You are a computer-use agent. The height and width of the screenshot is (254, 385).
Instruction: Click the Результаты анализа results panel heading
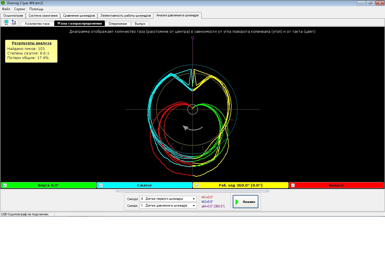click(32, 43)
